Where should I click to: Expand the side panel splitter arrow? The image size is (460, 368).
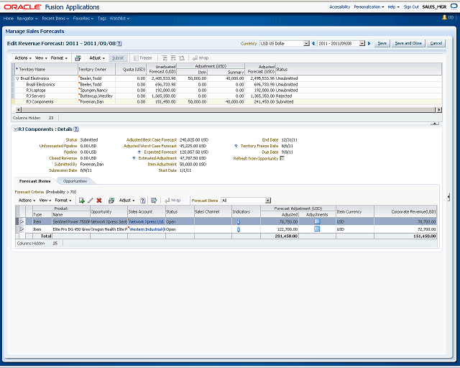click(448, 197)
